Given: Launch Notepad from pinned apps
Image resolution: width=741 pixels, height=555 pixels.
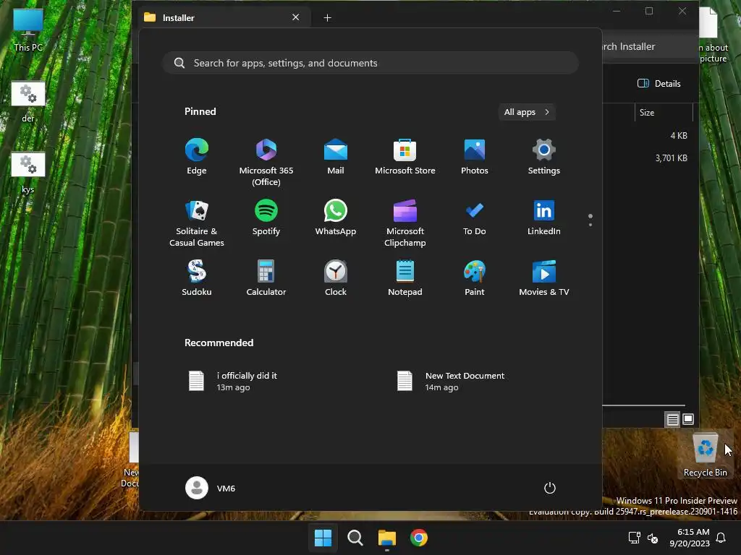Looking at the screenshot, I should pyautogui.click(x=405, y=278).
